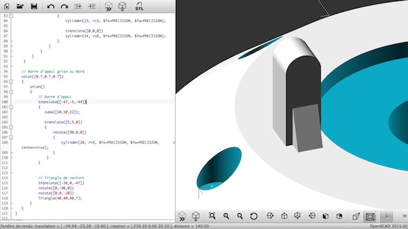Undo the last edit
The image size is (408, 229).
(51, 6)
